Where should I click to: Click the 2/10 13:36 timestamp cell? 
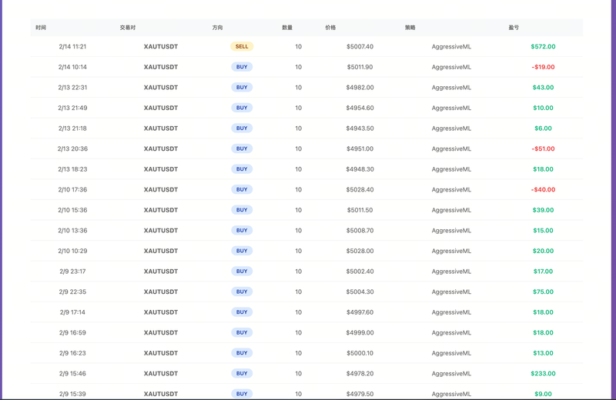(72, 230)
